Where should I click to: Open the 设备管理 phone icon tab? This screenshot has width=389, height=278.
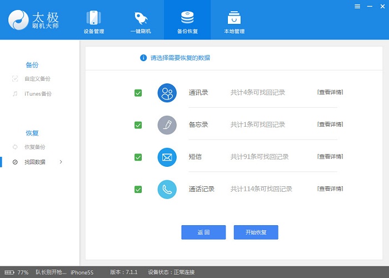click(x=93, y=18)
